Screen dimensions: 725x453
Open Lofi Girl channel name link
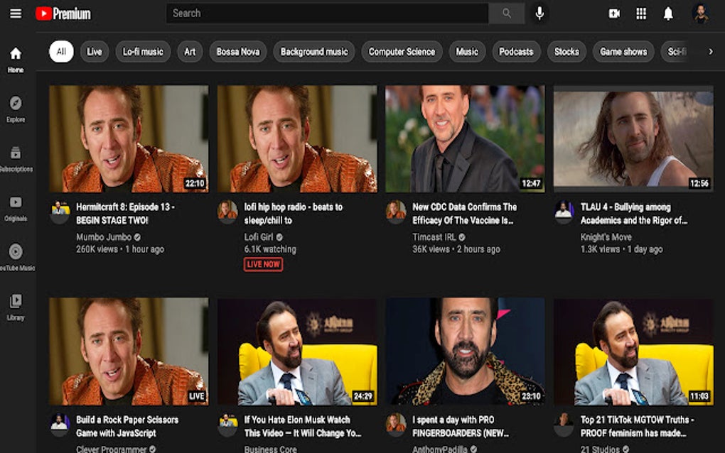pos(259,237)
